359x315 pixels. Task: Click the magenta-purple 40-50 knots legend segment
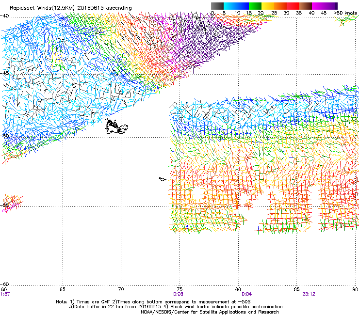pos(323,6)
